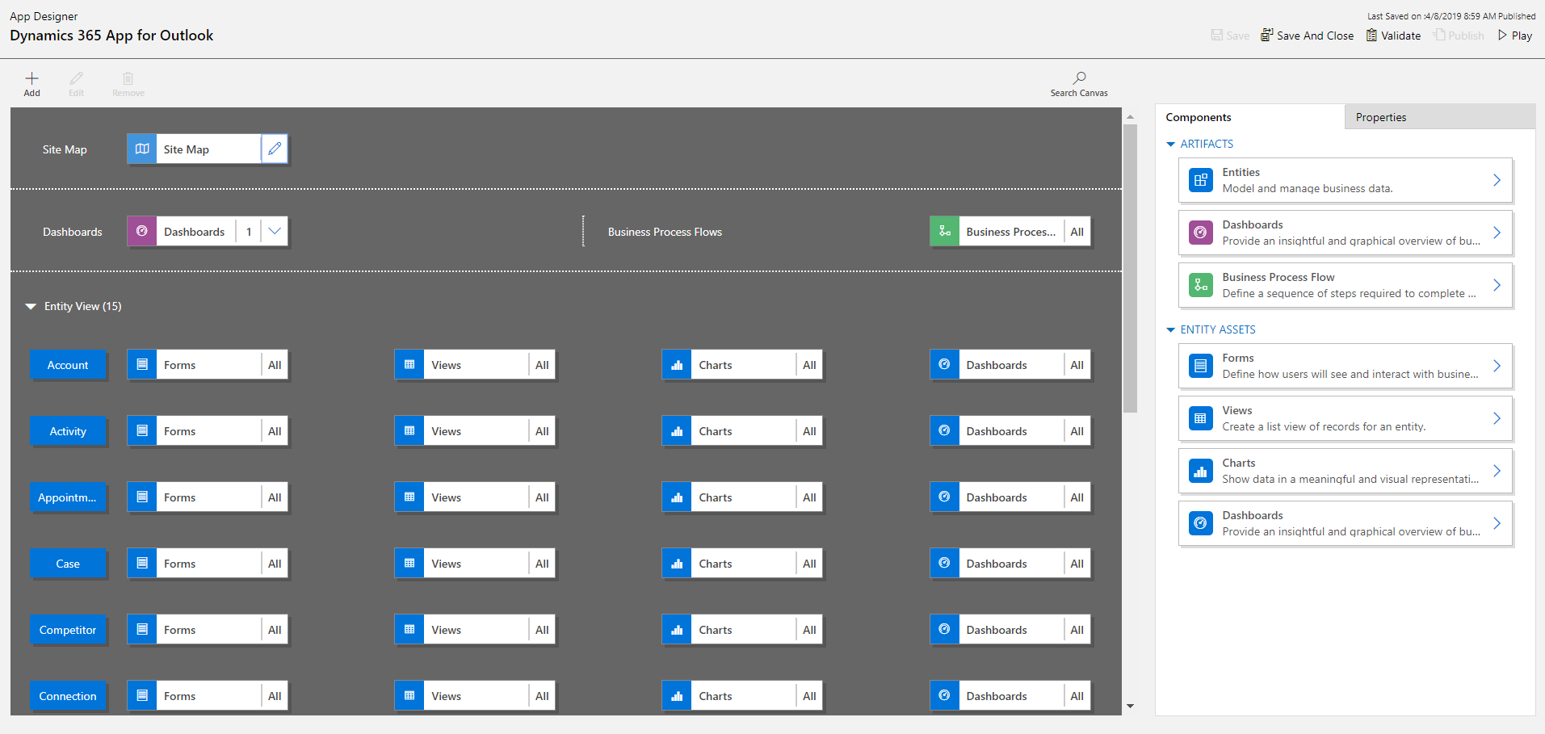Open the Entities artifact icon

(1201, 180)
